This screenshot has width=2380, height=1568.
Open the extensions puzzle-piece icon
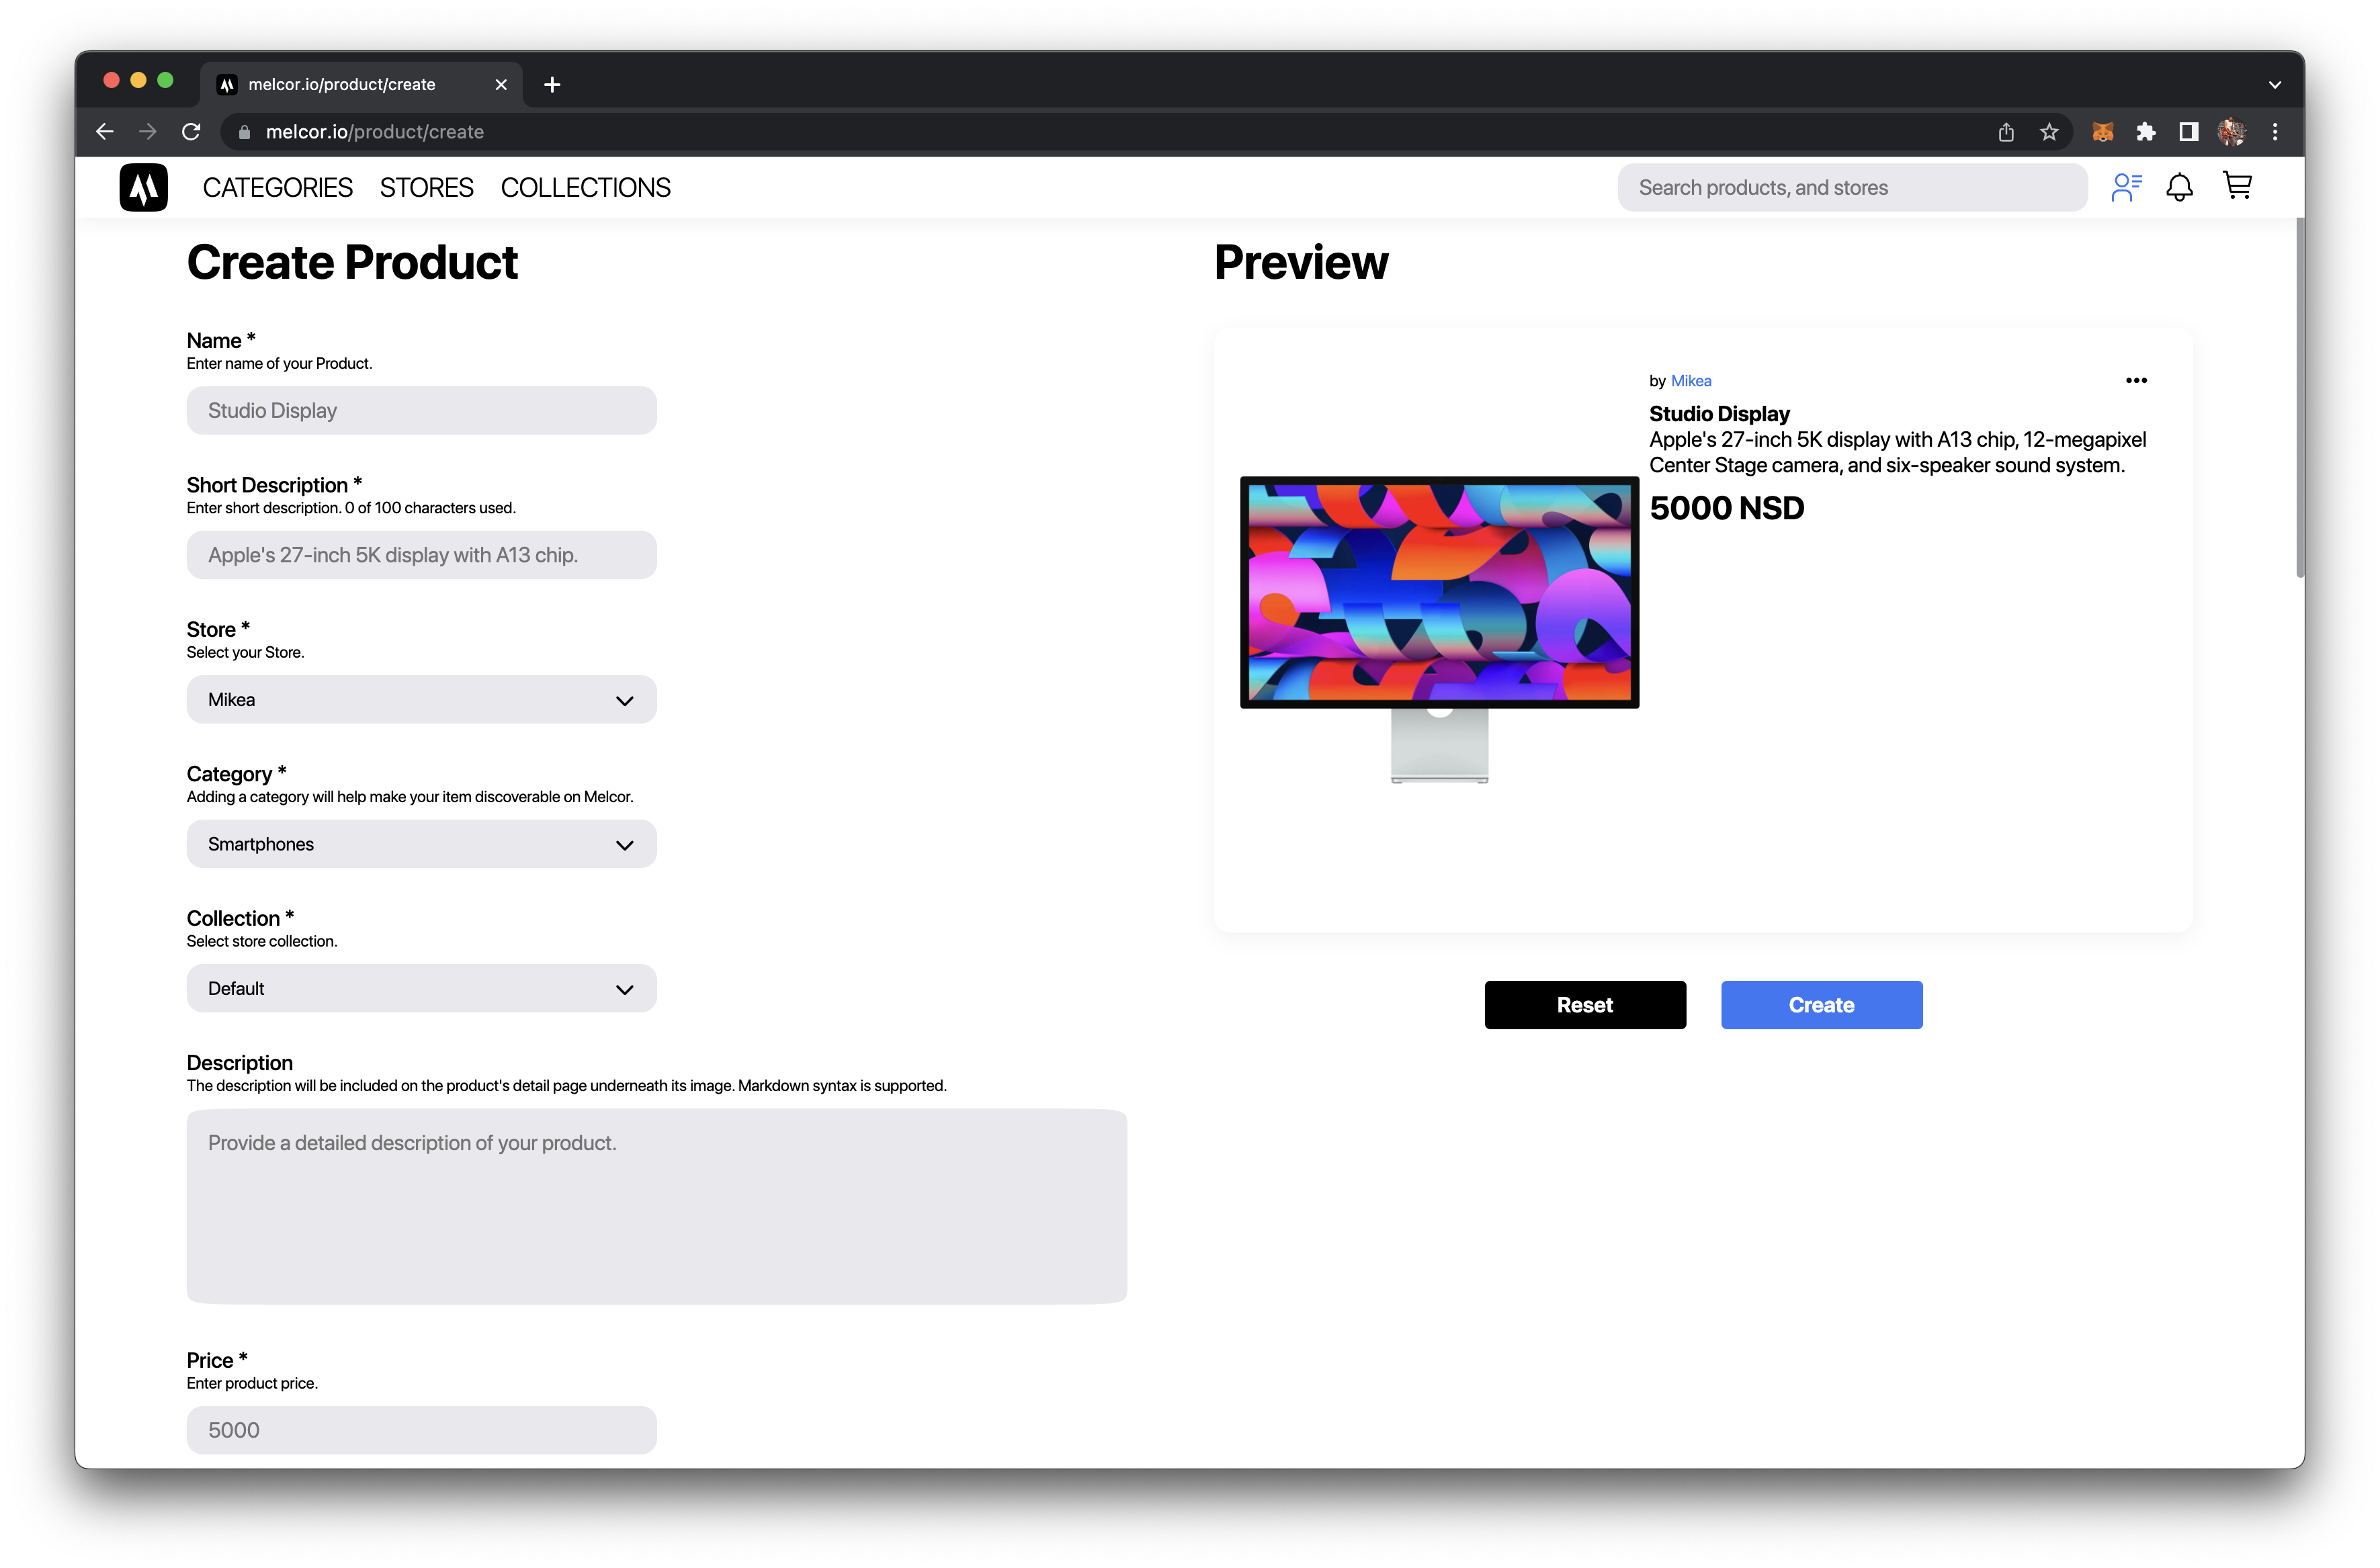pyautogui.click(x=2146, y=131)
